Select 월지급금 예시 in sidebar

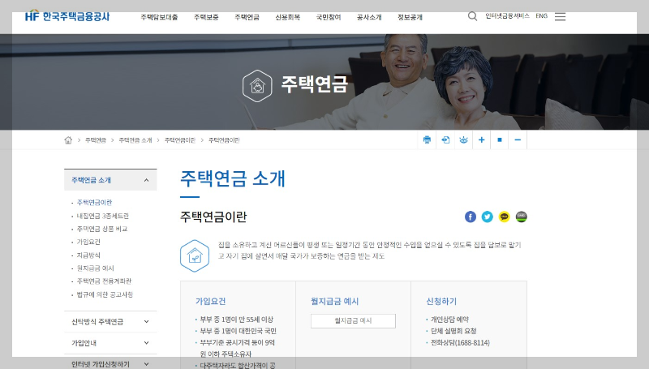95,268
